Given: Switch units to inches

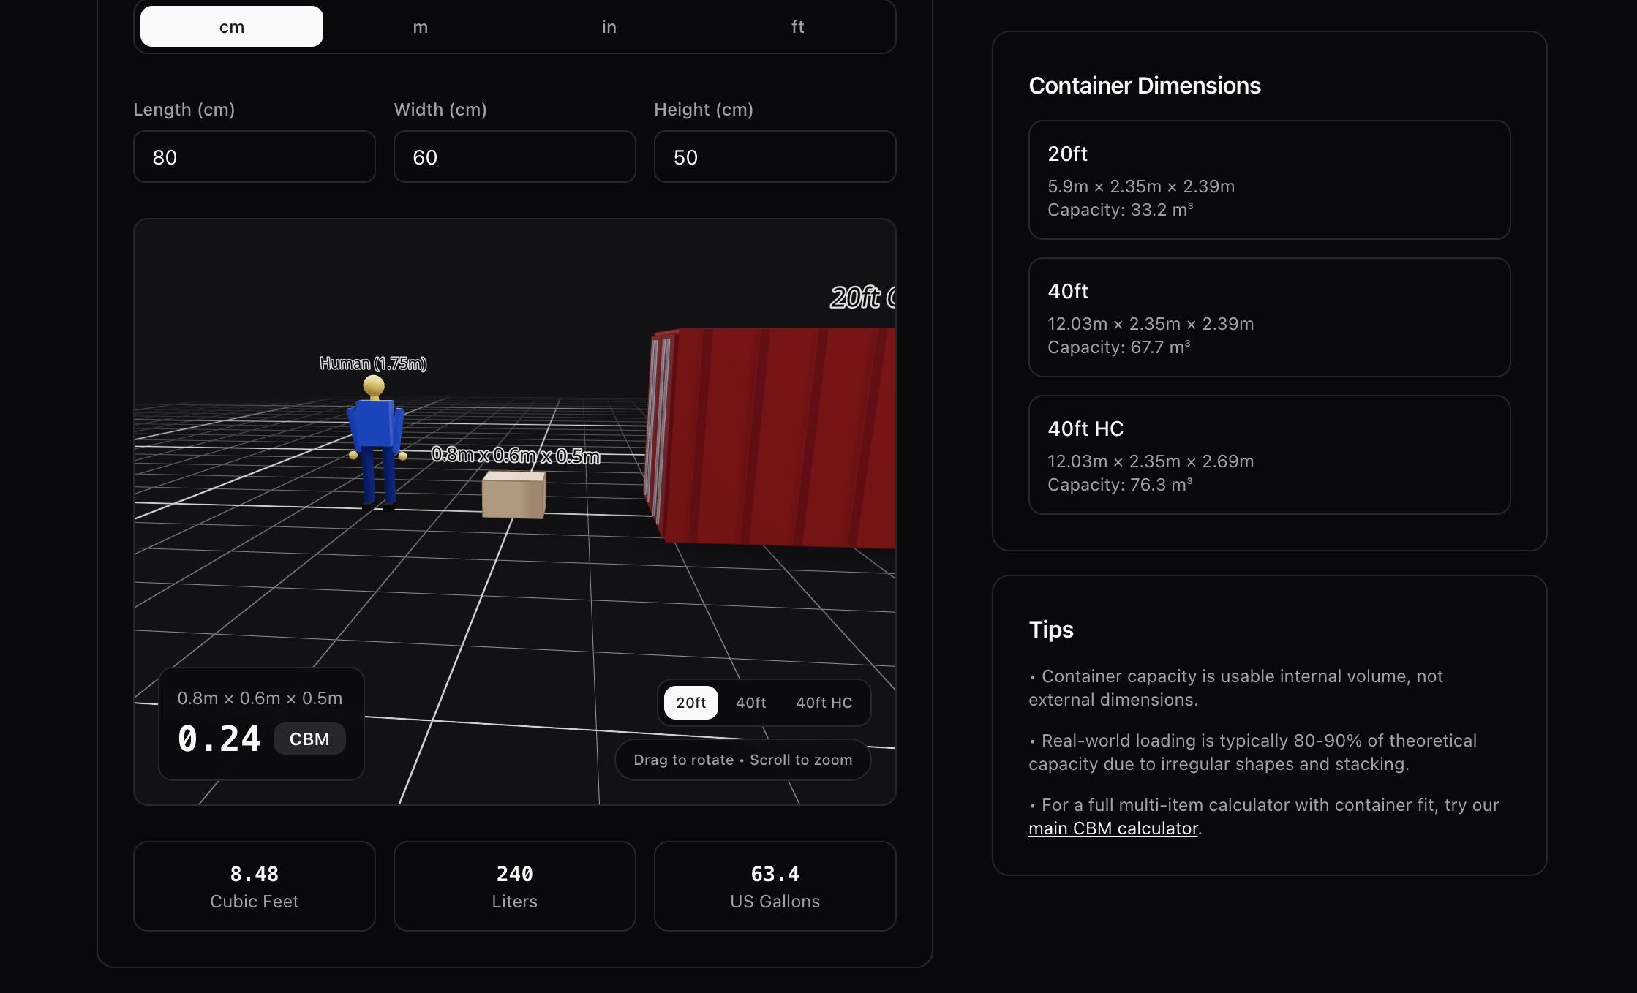Looking at the screenshot, I should coord(609,26).
